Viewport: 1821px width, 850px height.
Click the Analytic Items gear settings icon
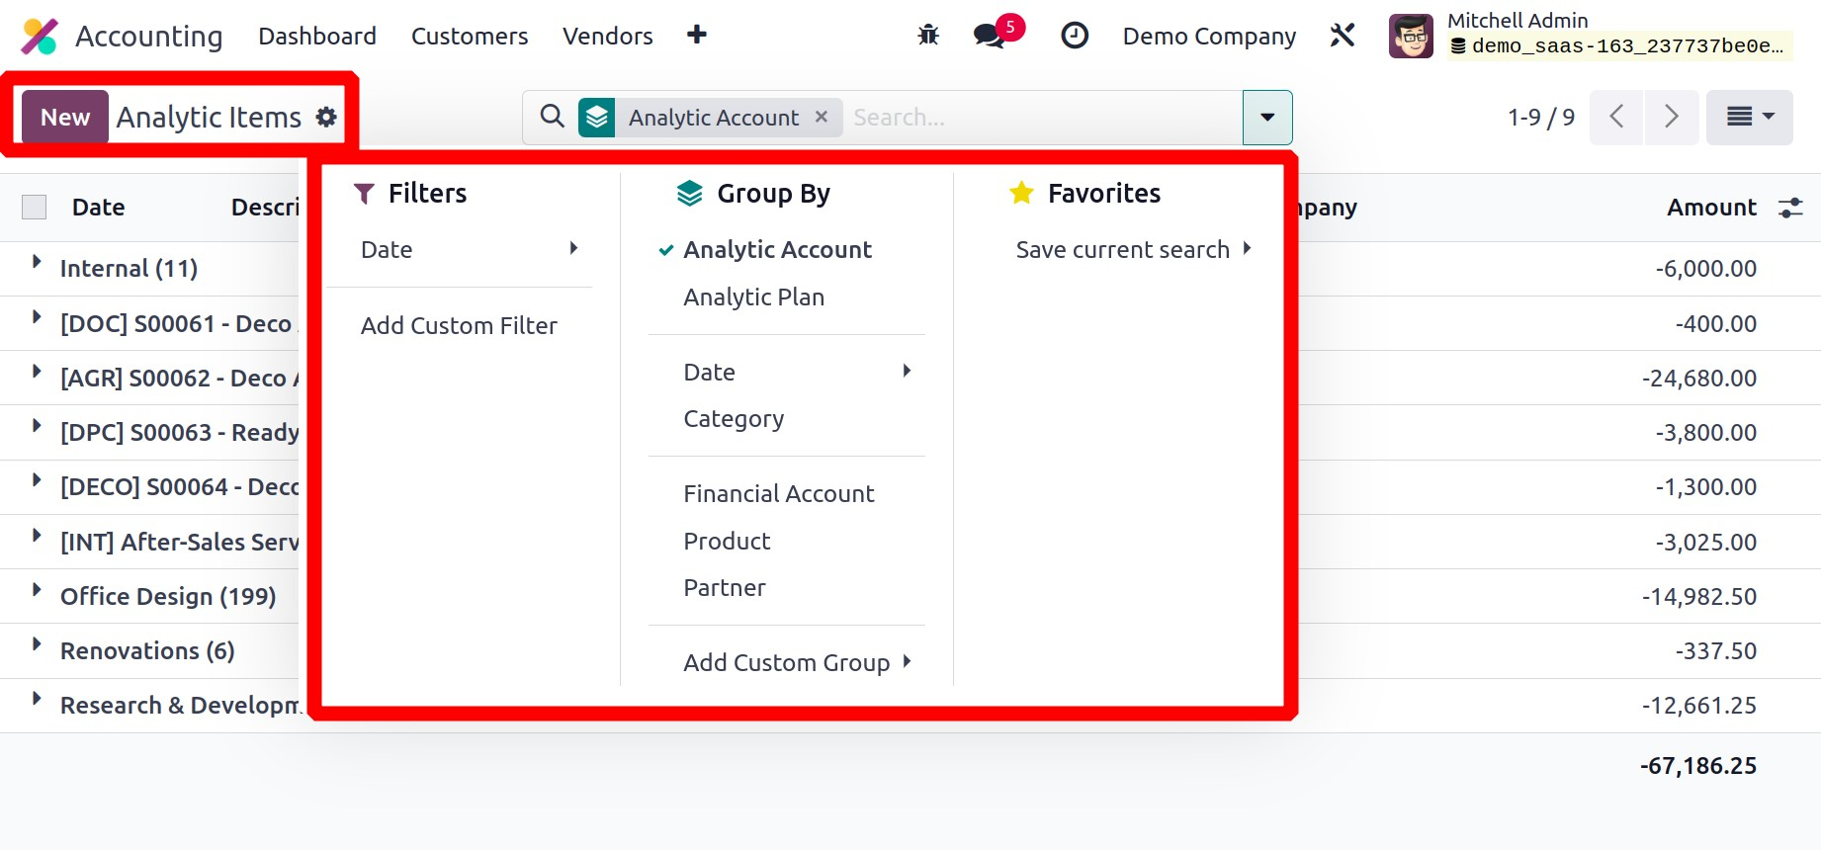pos(326,118)
